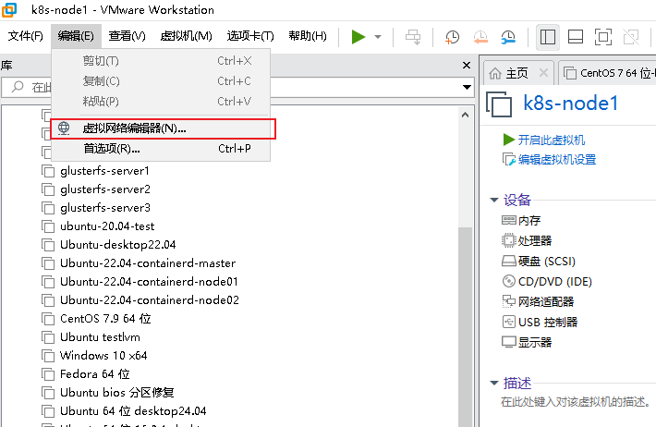Select the 处理器 device

[x=527, y=240]
